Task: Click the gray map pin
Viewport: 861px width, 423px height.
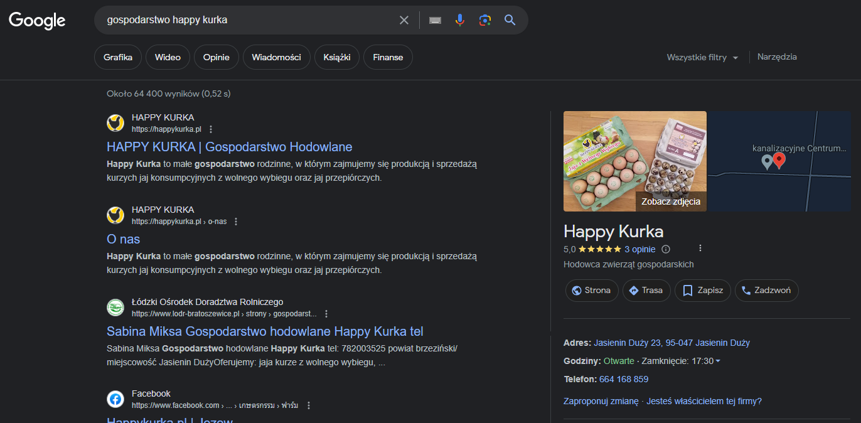Action: pos(766,163)
